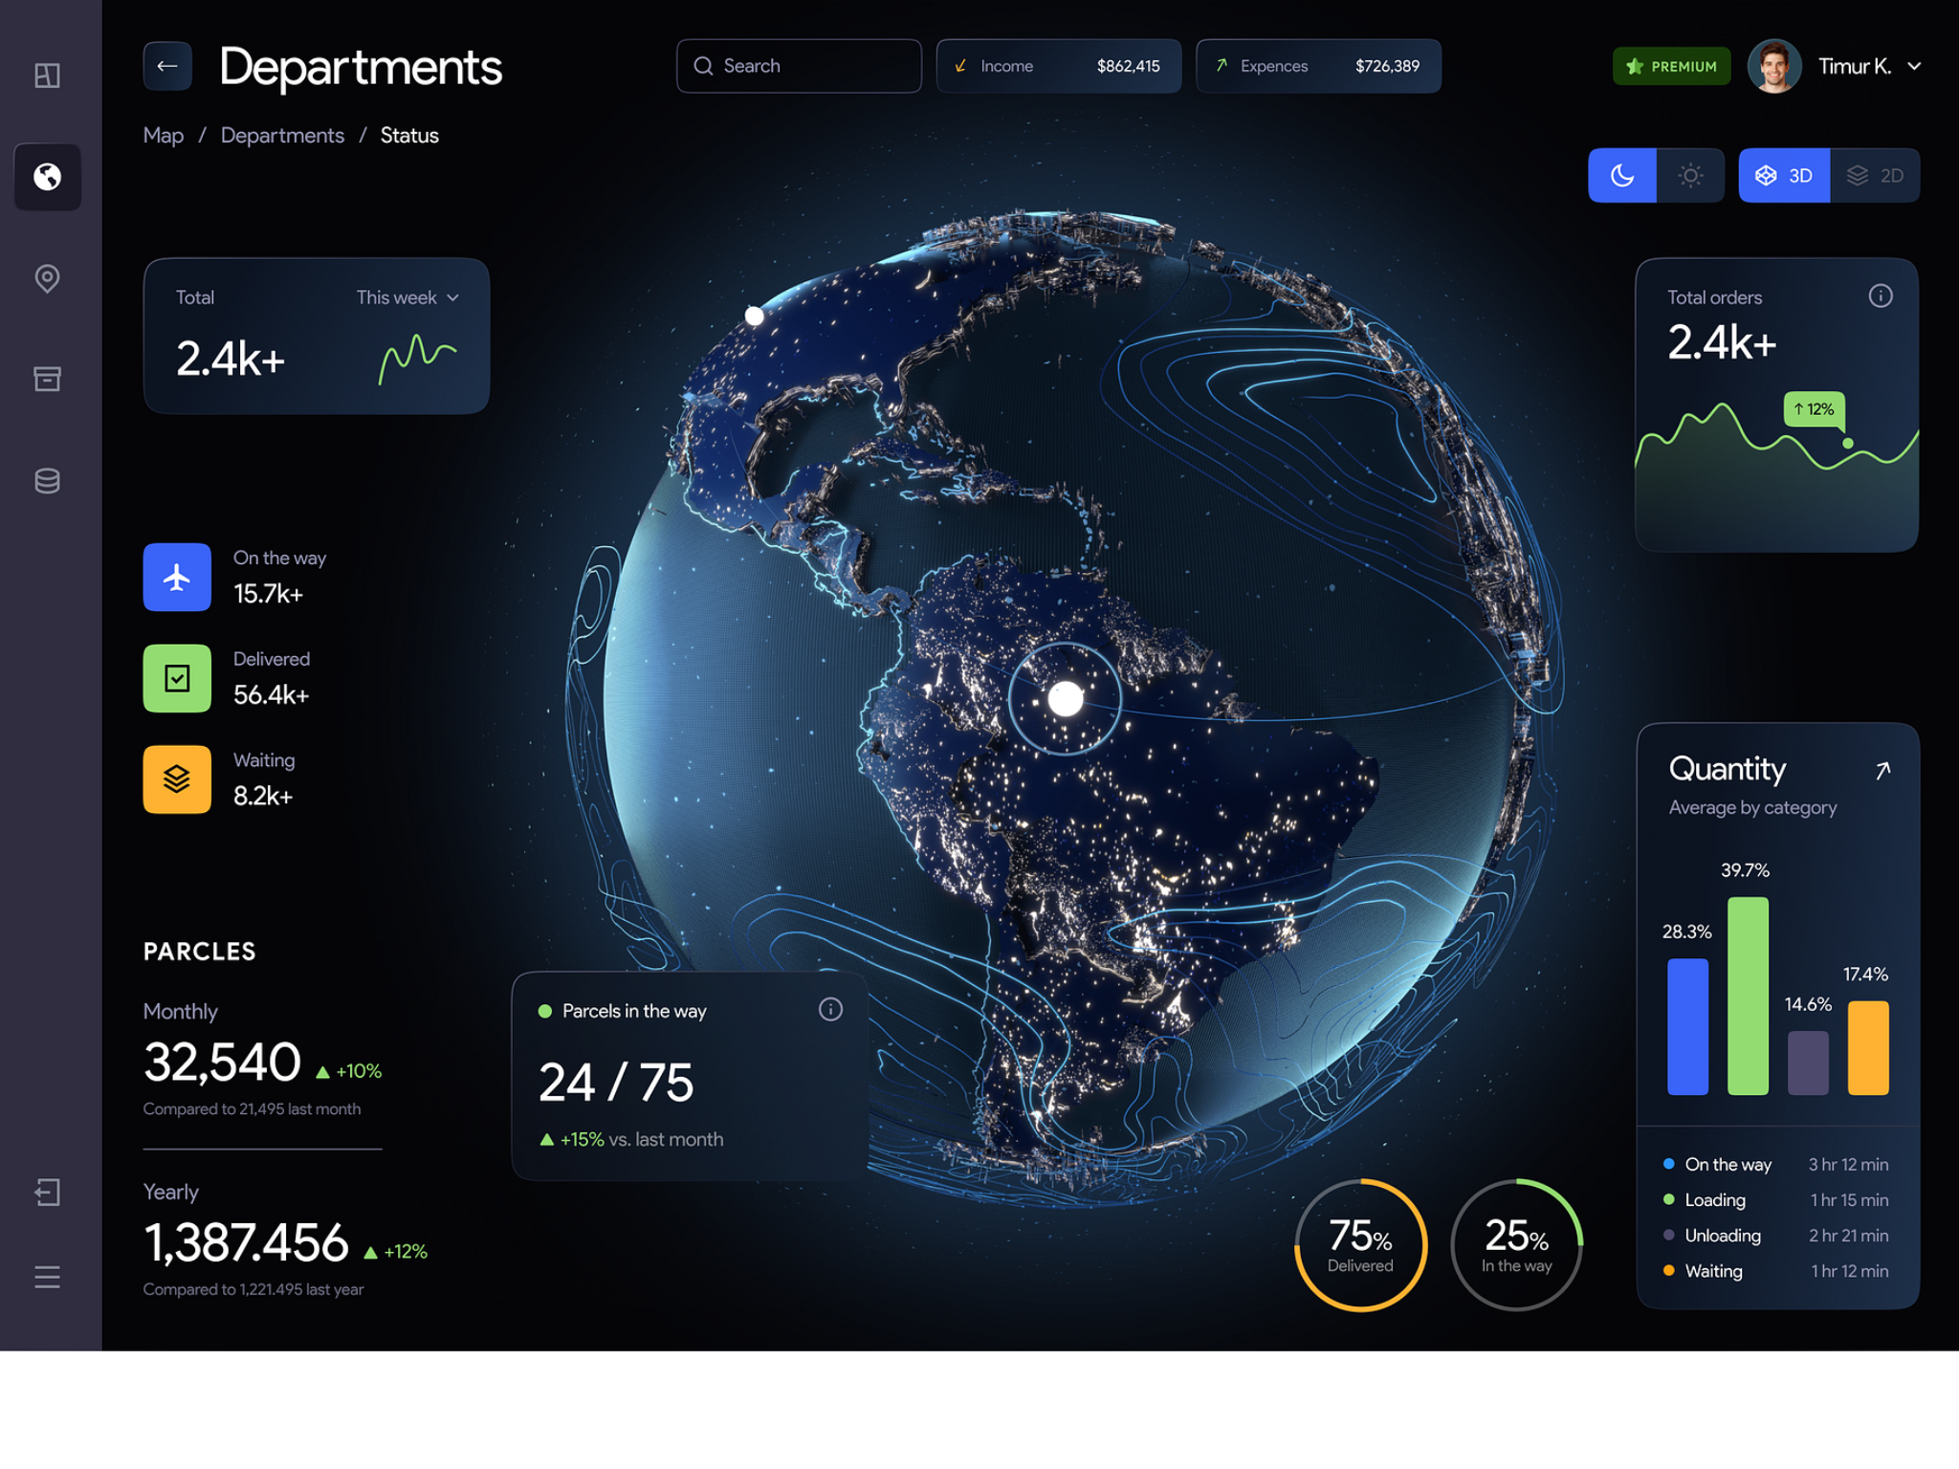This screenshot has height=1469, width=1959.
Task: Open the This week dropdown
Action: [404, 297]
